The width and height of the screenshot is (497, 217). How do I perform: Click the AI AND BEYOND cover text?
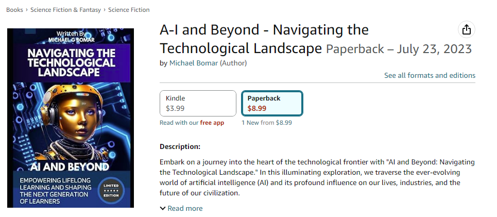click(x=71, y=166)
